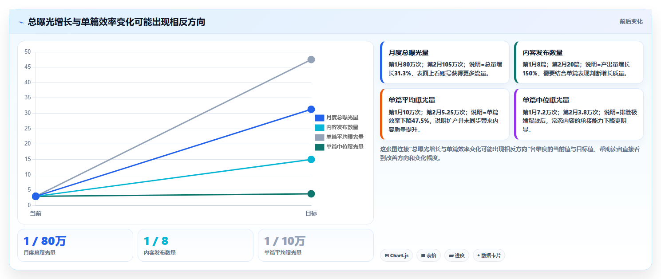Select the Chart.js tag chip
This screenshot has width=661, height=279.
[396, 255]
